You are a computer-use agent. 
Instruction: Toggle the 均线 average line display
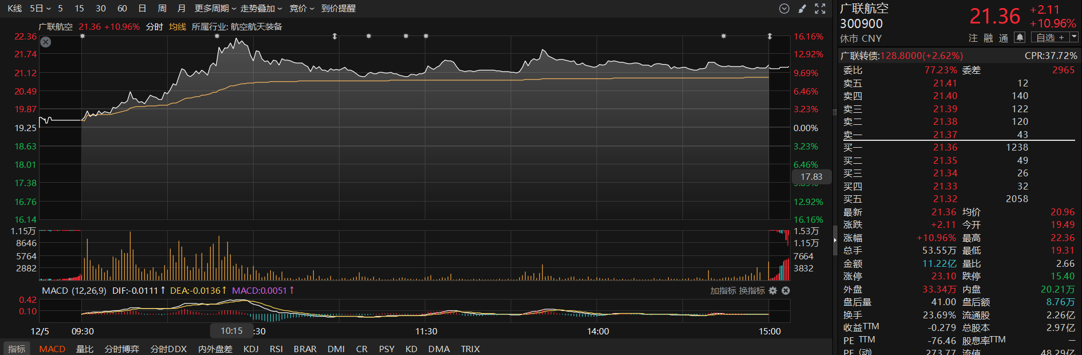point(177,27)
